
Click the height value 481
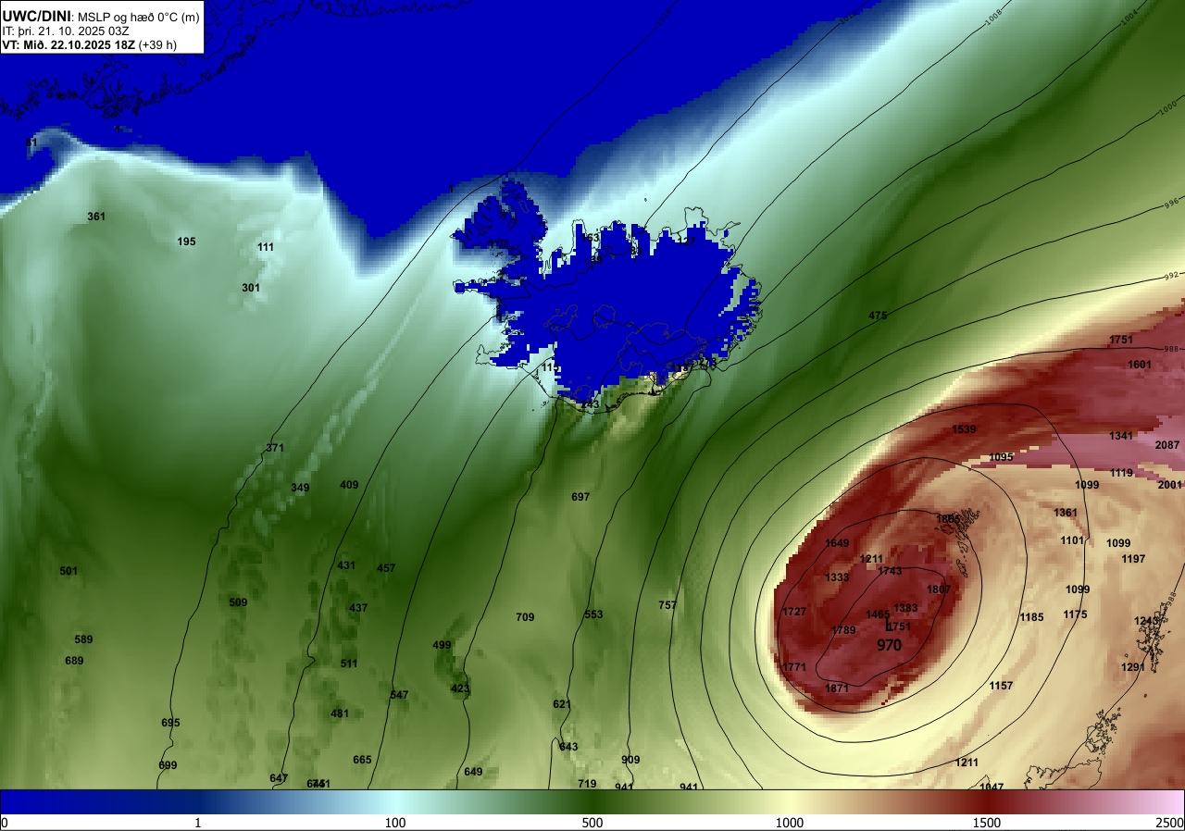pyautogui.click(x=340, y=713)
